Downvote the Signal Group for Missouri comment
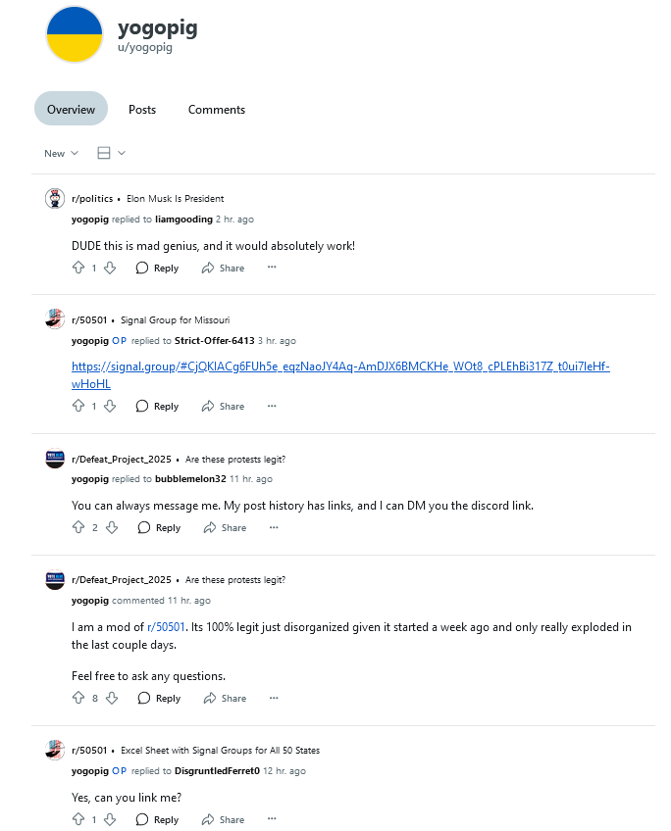Viewport: 671px width, 831px height. click(110, 406)
